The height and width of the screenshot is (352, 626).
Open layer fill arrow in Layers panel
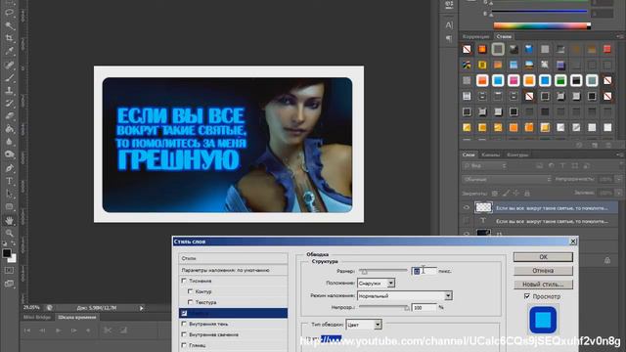pyautogui.click(x=619, y=193)
